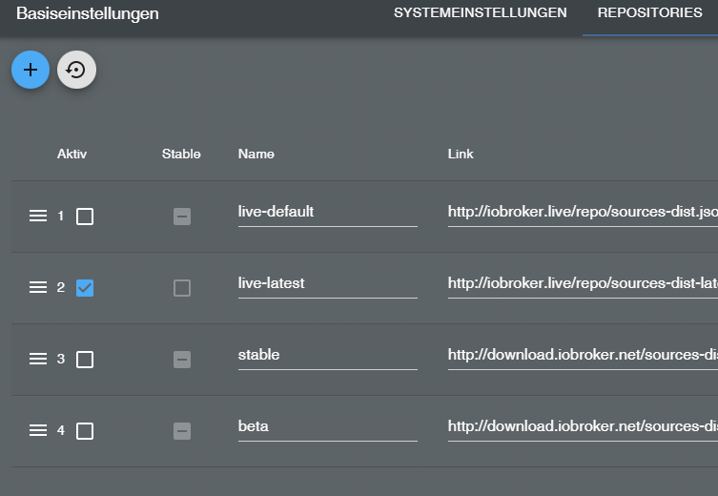Enable the Aktiv checkbox for live-default
Image resolution: width=718 pixels, height=496 pixels.
click(85, 217)
